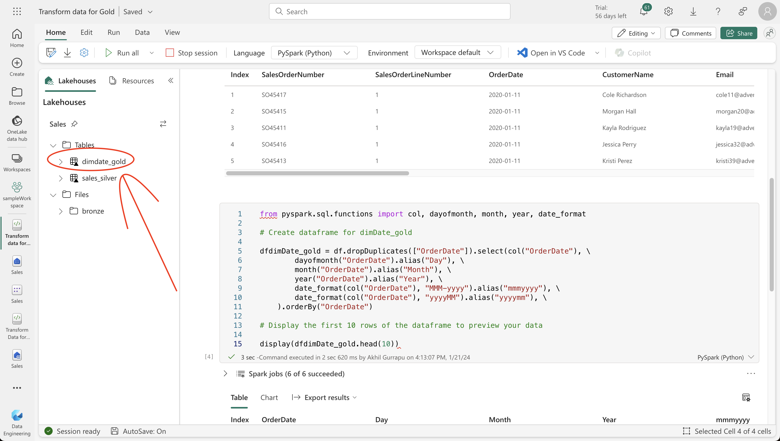This screenshot has width=780, height=441.
Task: Open the Workspaces sidebar item
Action: (x=17, y=163)
